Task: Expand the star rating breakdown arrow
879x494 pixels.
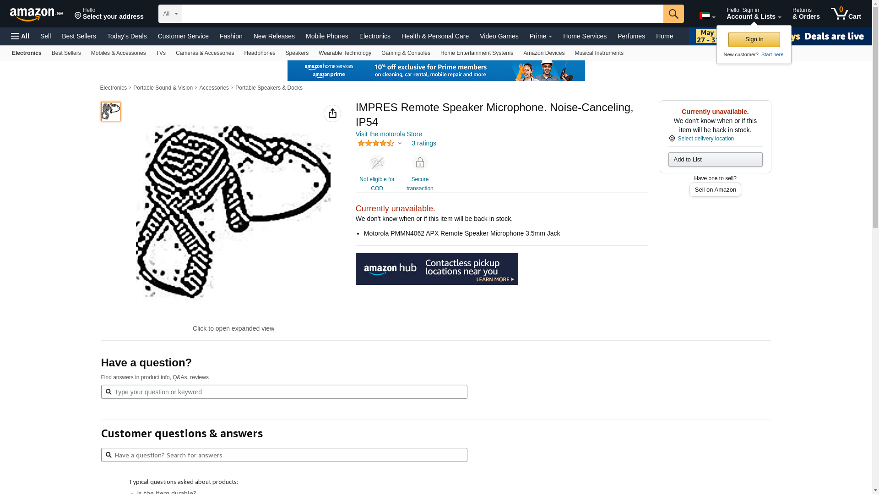Action: [400, 143]
